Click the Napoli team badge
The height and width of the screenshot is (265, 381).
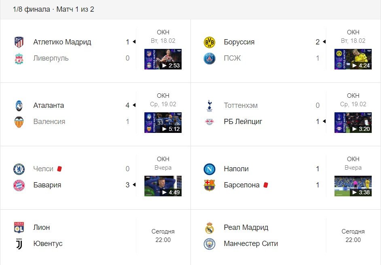[x=208, y=169]
